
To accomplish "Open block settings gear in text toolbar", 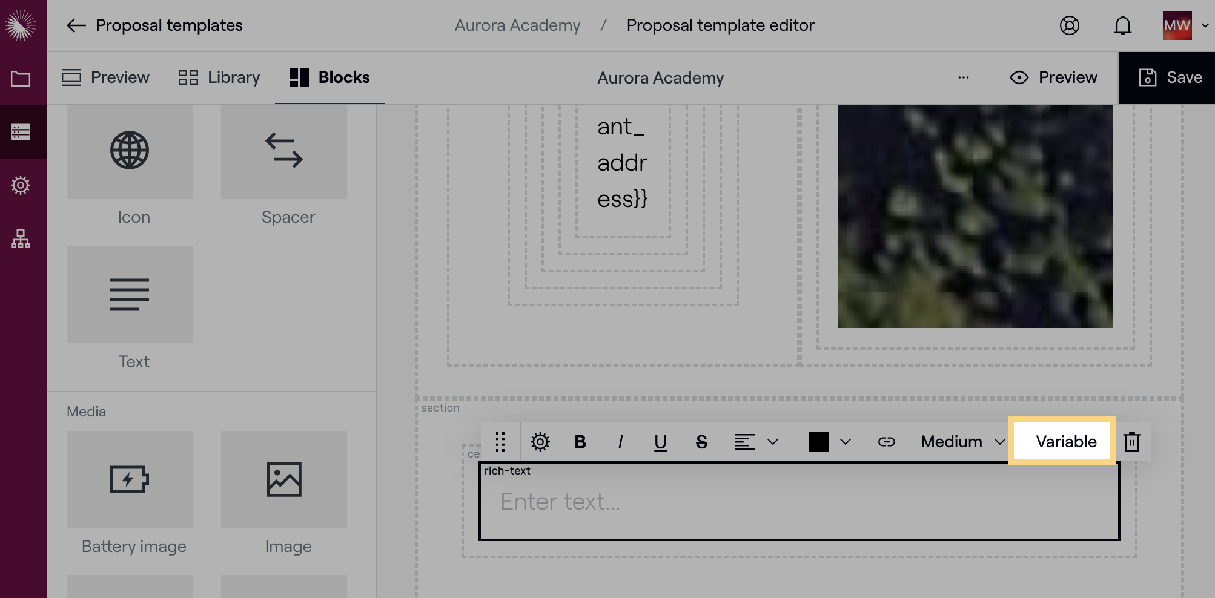I will click(540, 442).
